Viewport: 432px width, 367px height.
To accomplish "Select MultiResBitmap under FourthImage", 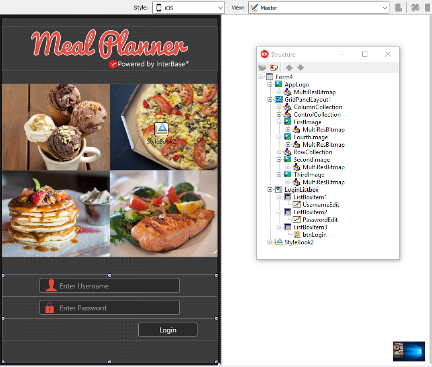I will tap(323, 145).
